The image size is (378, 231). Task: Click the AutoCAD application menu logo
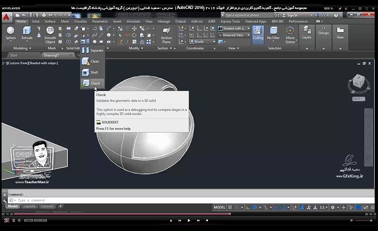pos(7,17)
